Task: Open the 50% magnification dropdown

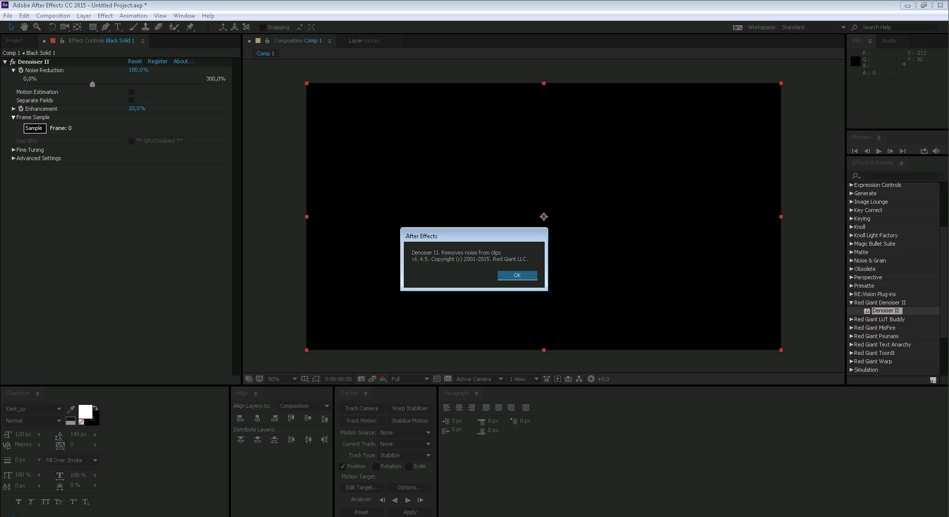Action: click(282, 379)
